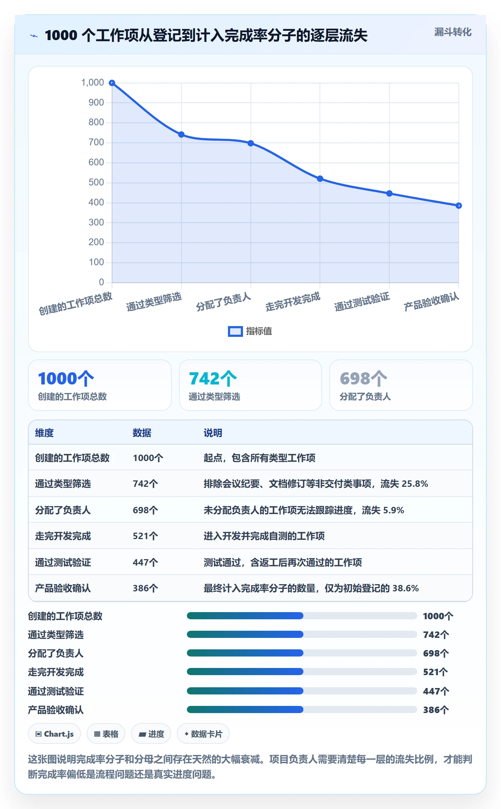Screen dimensions: 501x809
Task: Select the 创建的工作项总数 table row name
Action: (72, 458)
